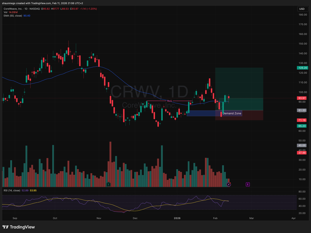The height and width of the screenshot is (233, 311).
Task: Click the 71.16 stop-loss price label
Action: [302, 120]
